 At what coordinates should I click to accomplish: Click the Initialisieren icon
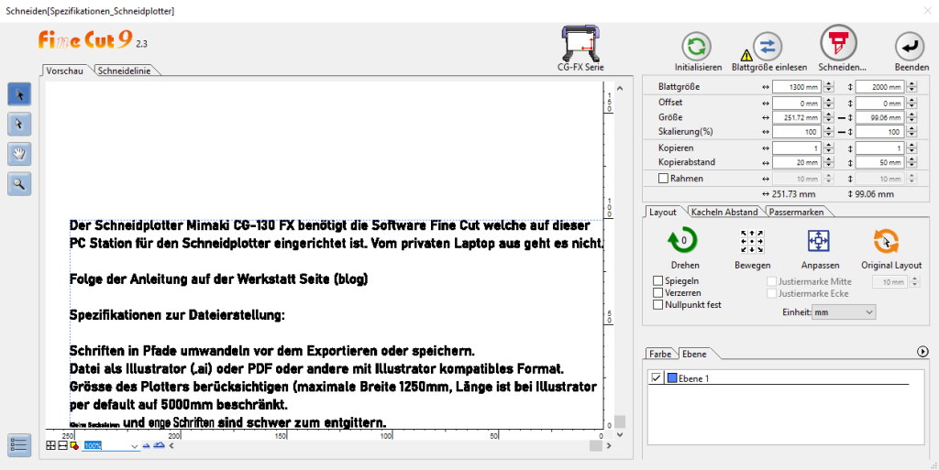click(x=698, y=46)
